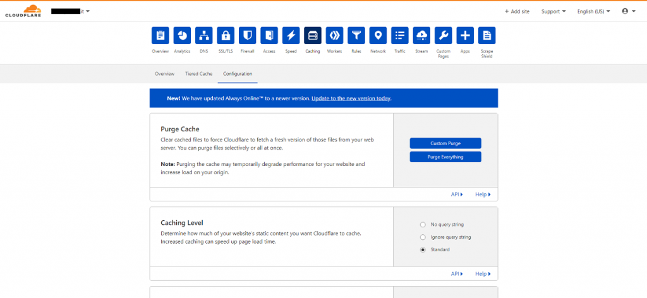This screenshot has width=647, height=298.
Task: Open the Network location pin icon
Action: click(378, 35)
